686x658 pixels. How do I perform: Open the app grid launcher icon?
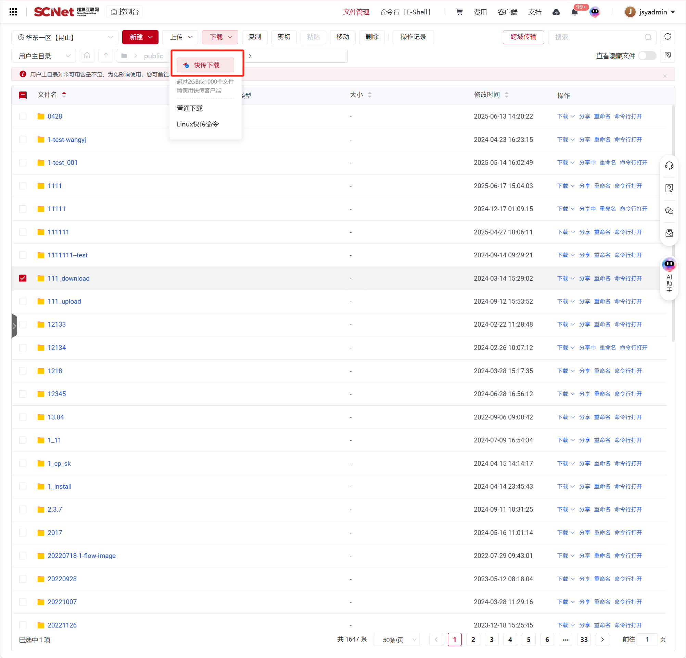point(13,12)
